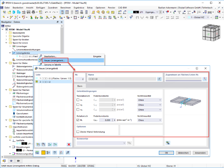Toggle the FANG status bar button
The image size is (224, 168).
click(64, 166)
